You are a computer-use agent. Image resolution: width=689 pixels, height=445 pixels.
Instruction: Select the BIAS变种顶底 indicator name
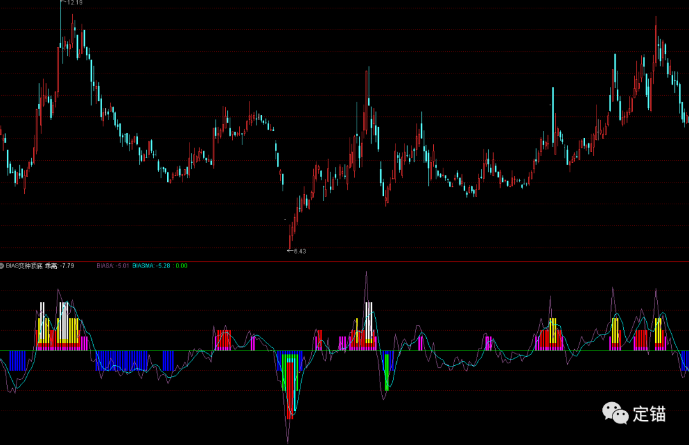point(24,266)
